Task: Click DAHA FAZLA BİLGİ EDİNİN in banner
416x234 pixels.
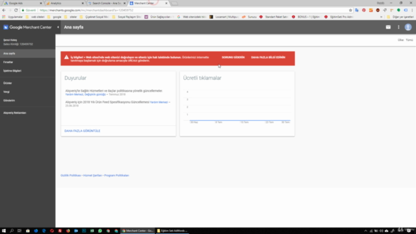Action: pos(268,57)
